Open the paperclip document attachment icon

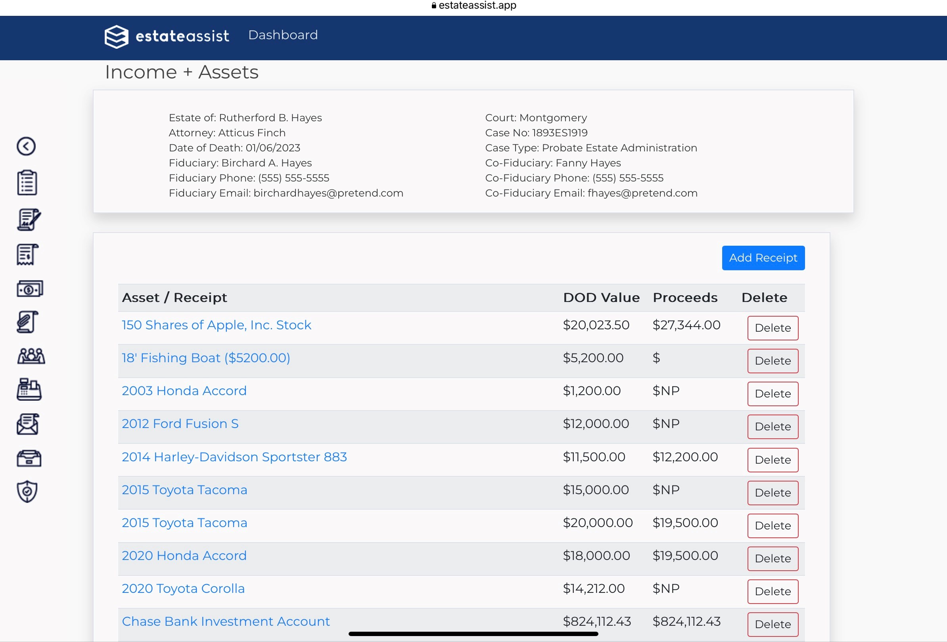(28, 322)
